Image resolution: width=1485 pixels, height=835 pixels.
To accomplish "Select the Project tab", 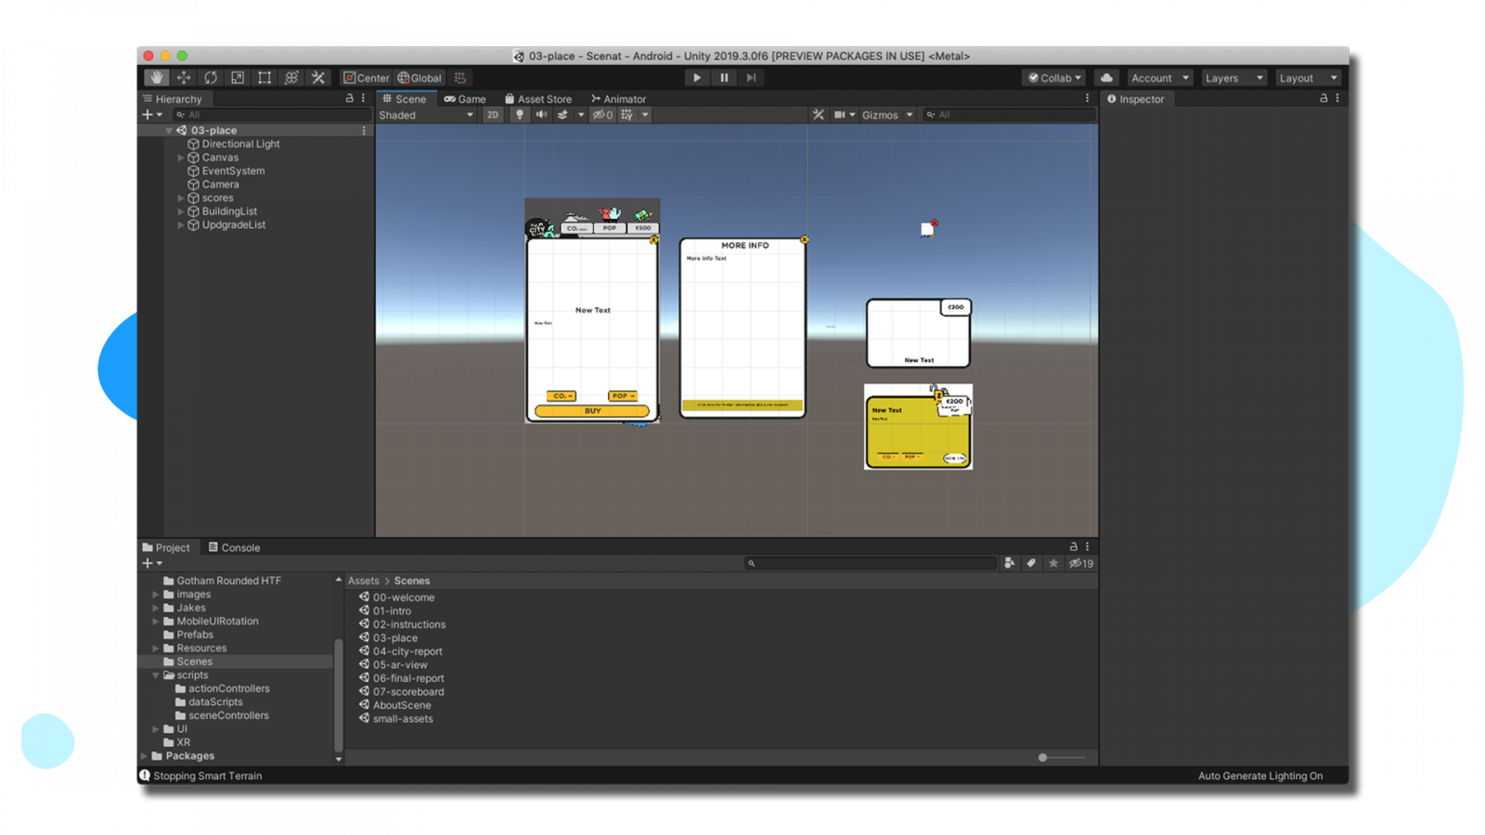I will tap(167, 547).
